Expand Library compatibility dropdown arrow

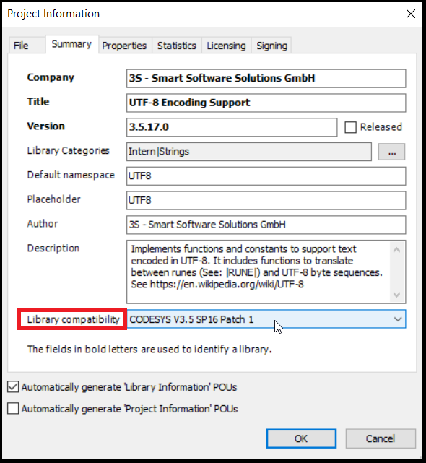(398, 319)
